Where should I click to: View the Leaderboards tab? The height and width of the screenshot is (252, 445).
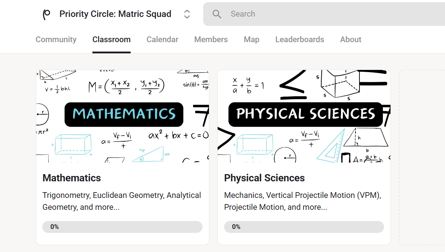[300, 40]
